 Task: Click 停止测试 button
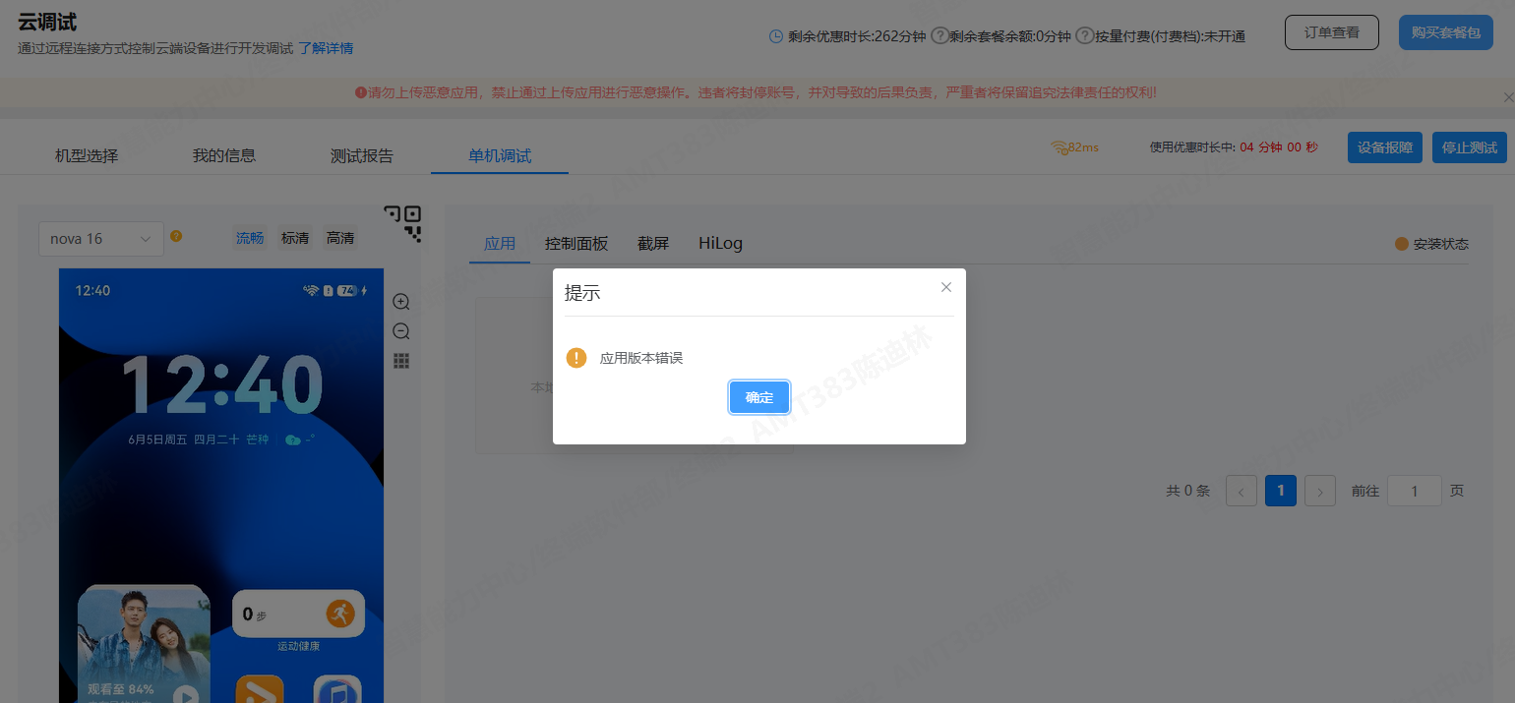coord(1470,147)
